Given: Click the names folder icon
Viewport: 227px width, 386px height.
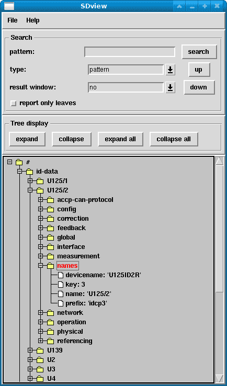Looking at the screenshot, I should [50, 266].
